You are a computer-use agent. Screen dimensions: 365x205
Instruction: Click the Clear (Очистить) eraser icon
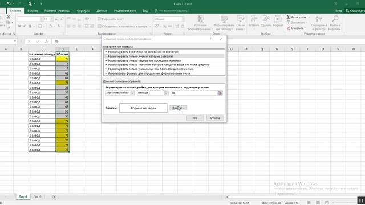click(289, 28)
